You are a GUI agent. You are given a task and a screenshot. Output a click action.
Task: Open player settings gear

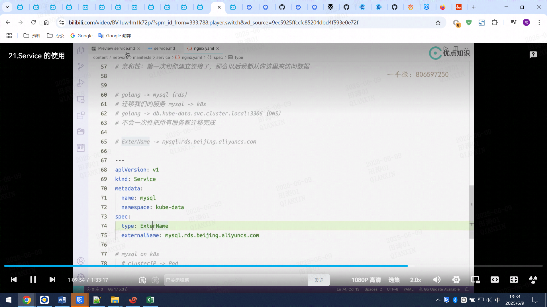tap(456, 280)
